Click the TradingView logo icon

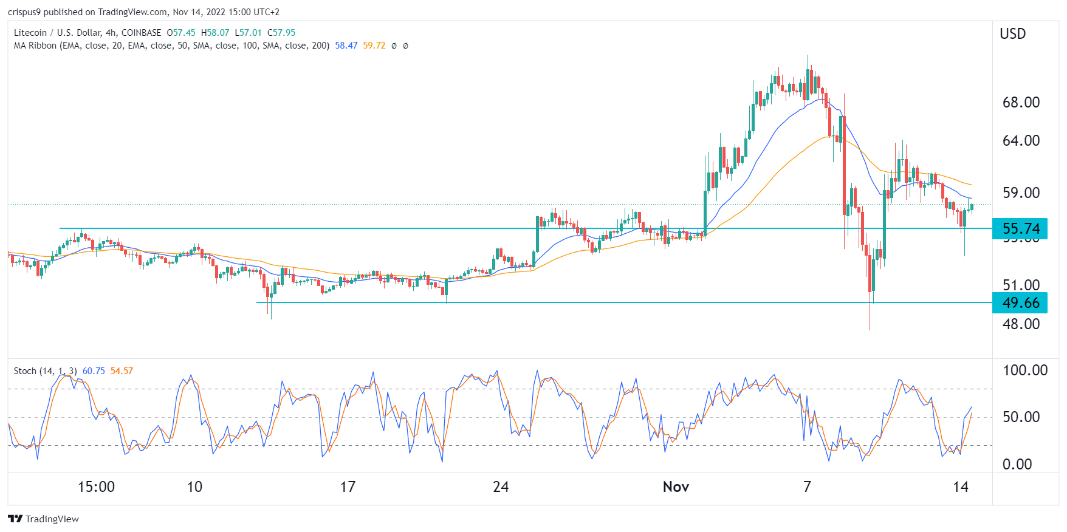[15, 519]
